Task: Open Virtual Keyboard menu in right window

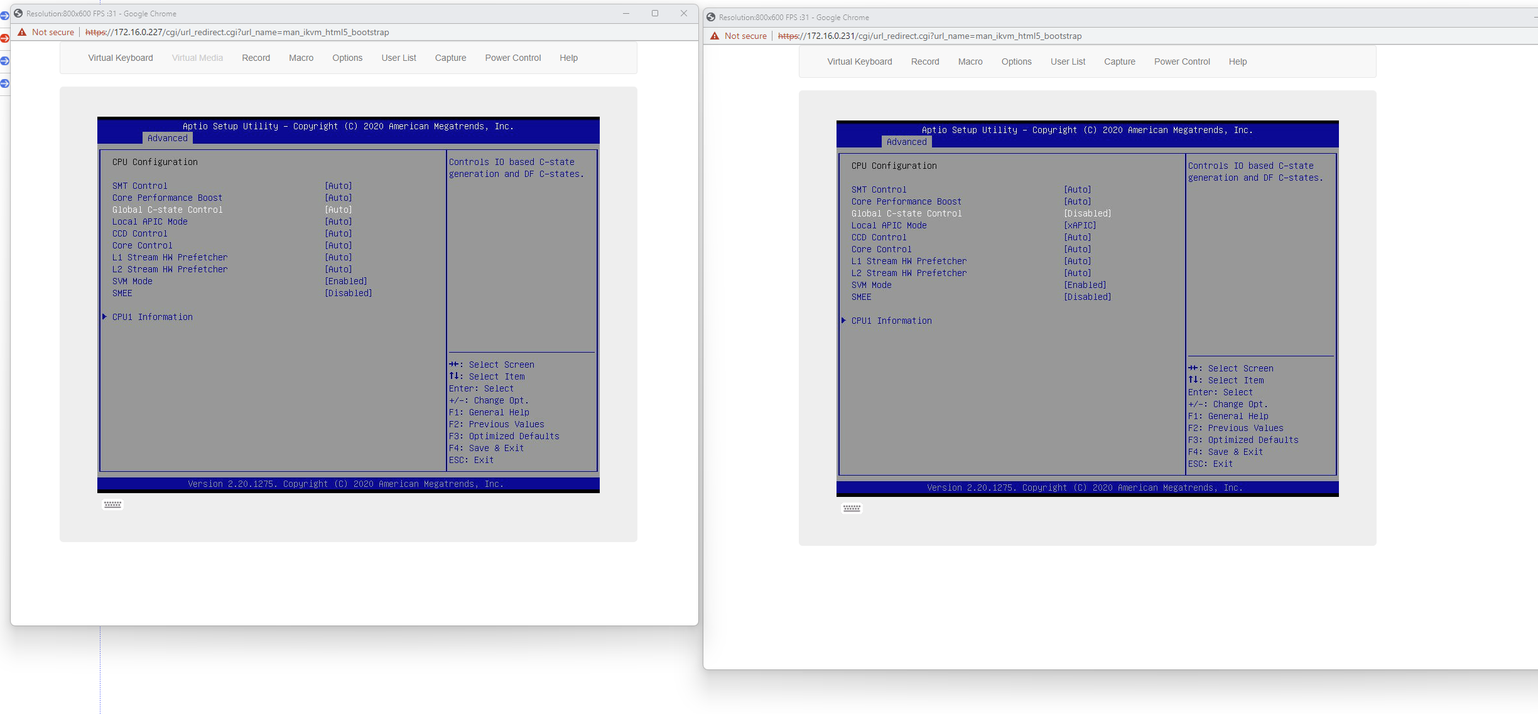Action: point(860,61)
